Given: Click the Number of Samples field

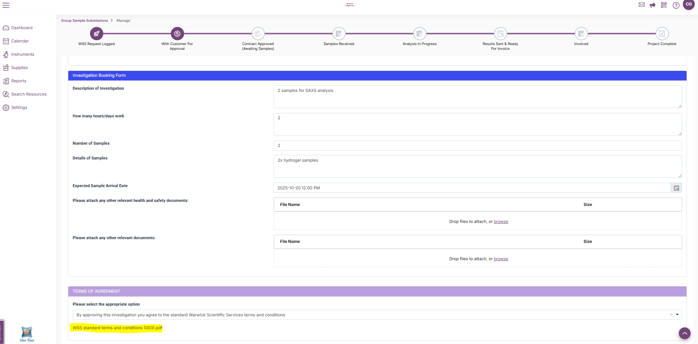Looking at the screenshot, I should pos(478,145).
